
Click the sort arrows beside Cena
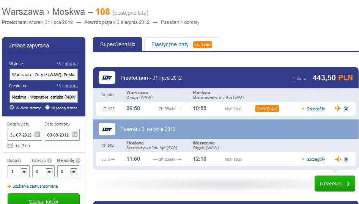tap(293, 78)
